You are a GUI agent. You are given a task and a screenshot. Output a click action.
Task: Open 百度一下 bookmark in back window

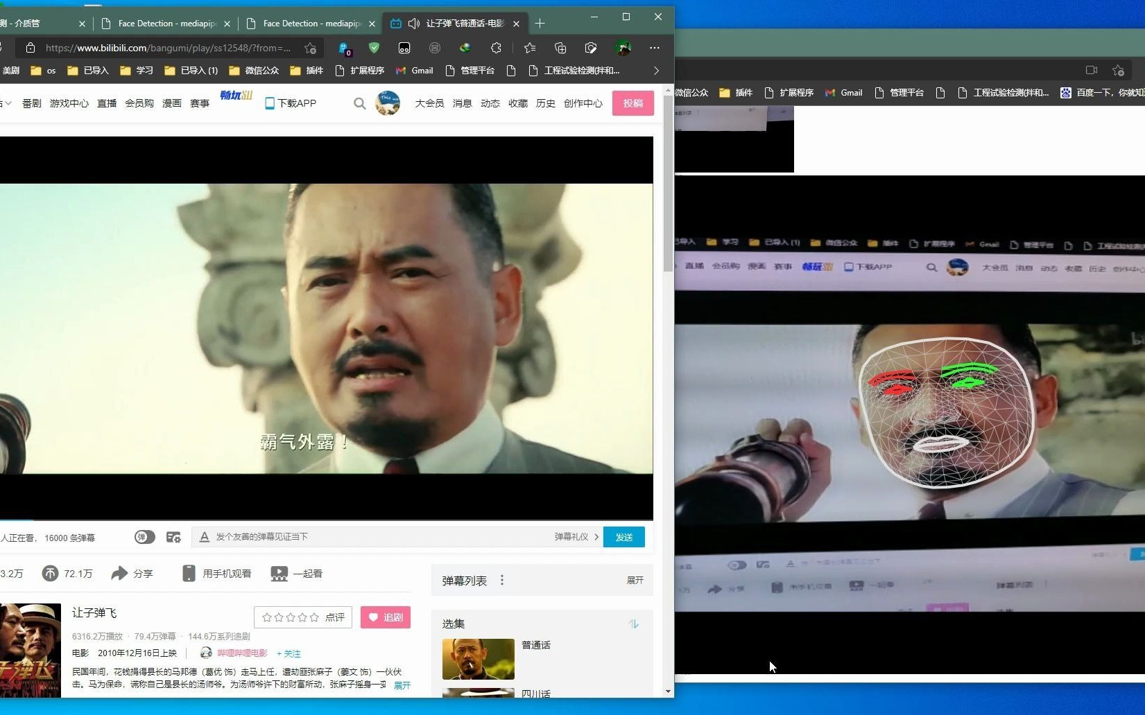(1103, 93)
